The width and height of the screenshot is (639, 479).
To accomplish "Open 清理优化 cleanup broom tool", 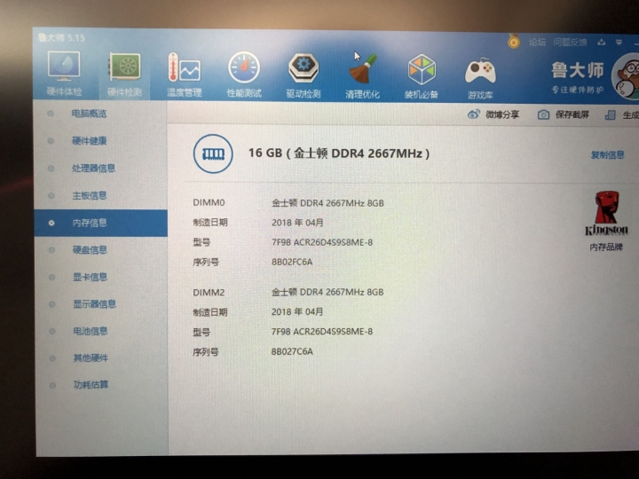I will (x=363, y=76).
